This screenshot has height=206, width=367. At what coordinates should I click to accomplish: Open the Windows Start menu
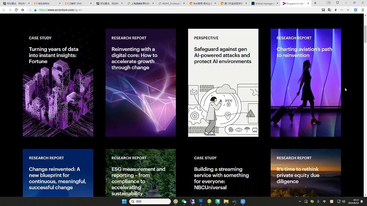coord(124,201)
